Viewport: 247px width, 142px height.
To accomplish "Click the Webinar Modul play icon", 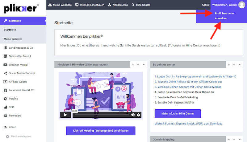I will [6, 65].
